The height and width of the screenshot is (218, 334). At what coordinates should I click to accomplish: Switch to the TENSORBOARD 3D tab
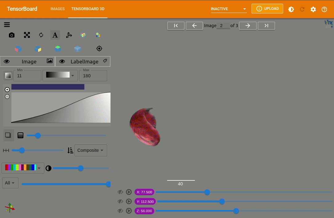click(88, 9)
